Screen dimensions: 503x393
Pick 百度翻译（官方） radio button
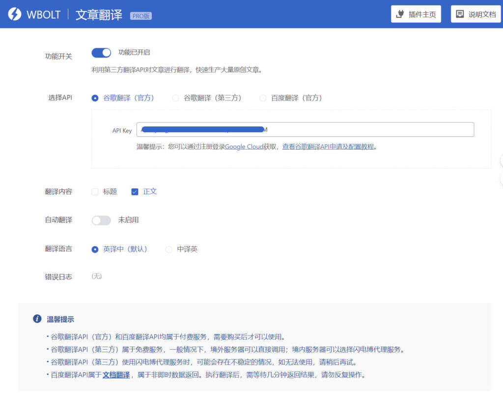pos(263,98)
